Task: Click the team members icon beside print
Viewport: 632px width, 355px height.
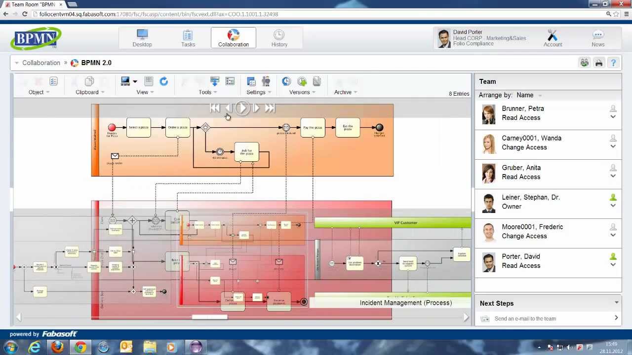Action: pos(585,63)
